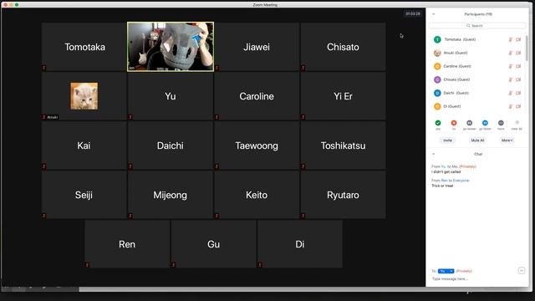Click the 'I didn't get called' message

pos(446,172)
